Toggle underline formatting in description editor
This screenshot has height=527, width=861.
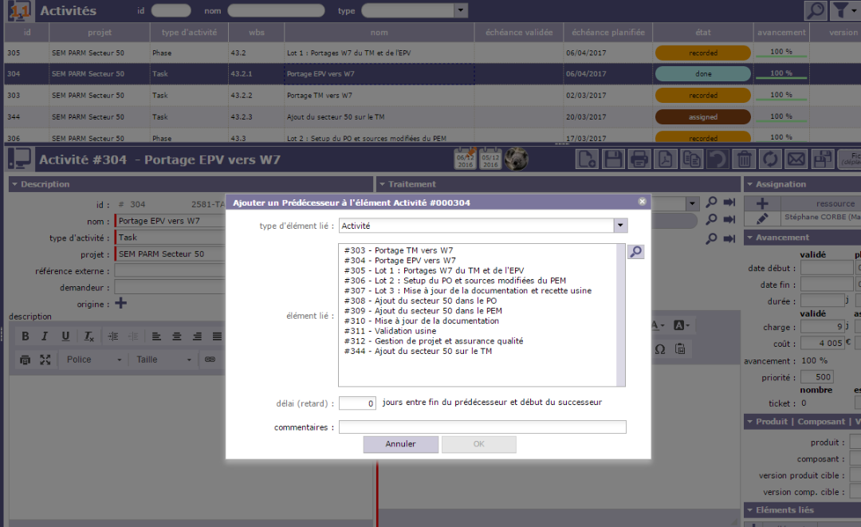pyautogui.click(x=65, y=336)
